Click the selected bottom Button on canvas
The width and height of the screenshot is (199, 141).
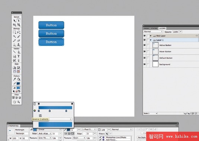coord(51,42)
